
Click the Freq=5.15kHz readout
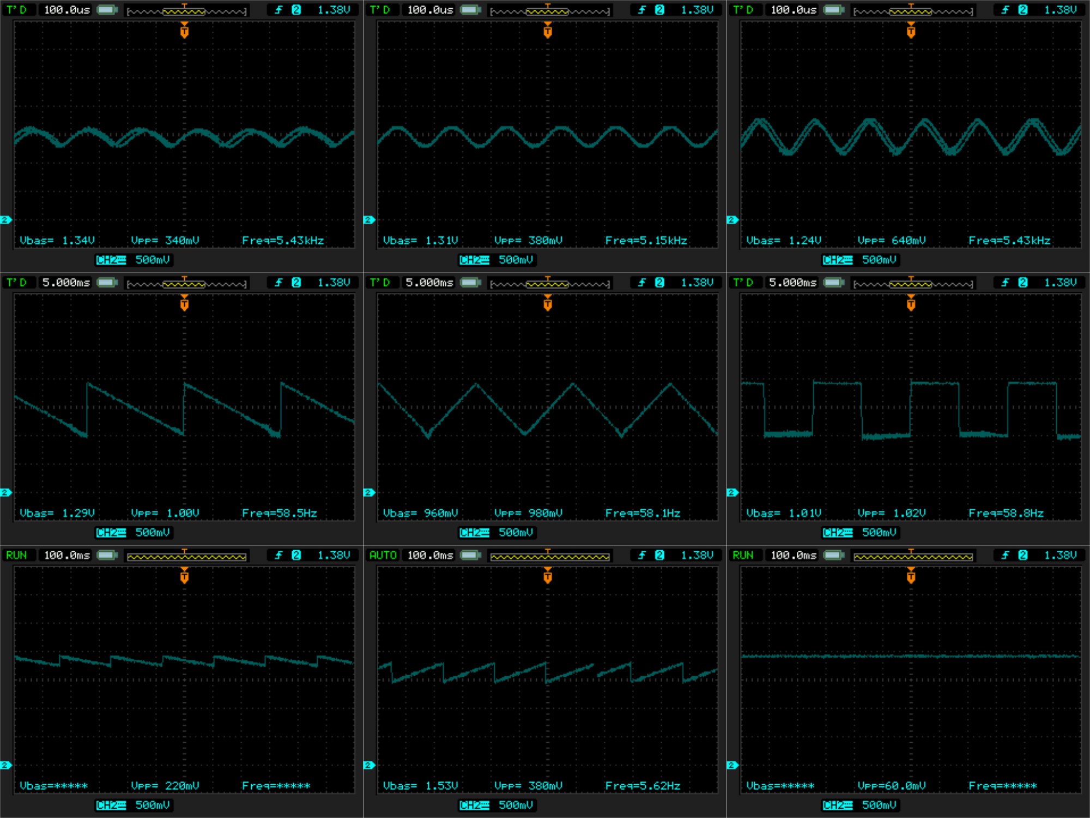(x=646, y=240)
